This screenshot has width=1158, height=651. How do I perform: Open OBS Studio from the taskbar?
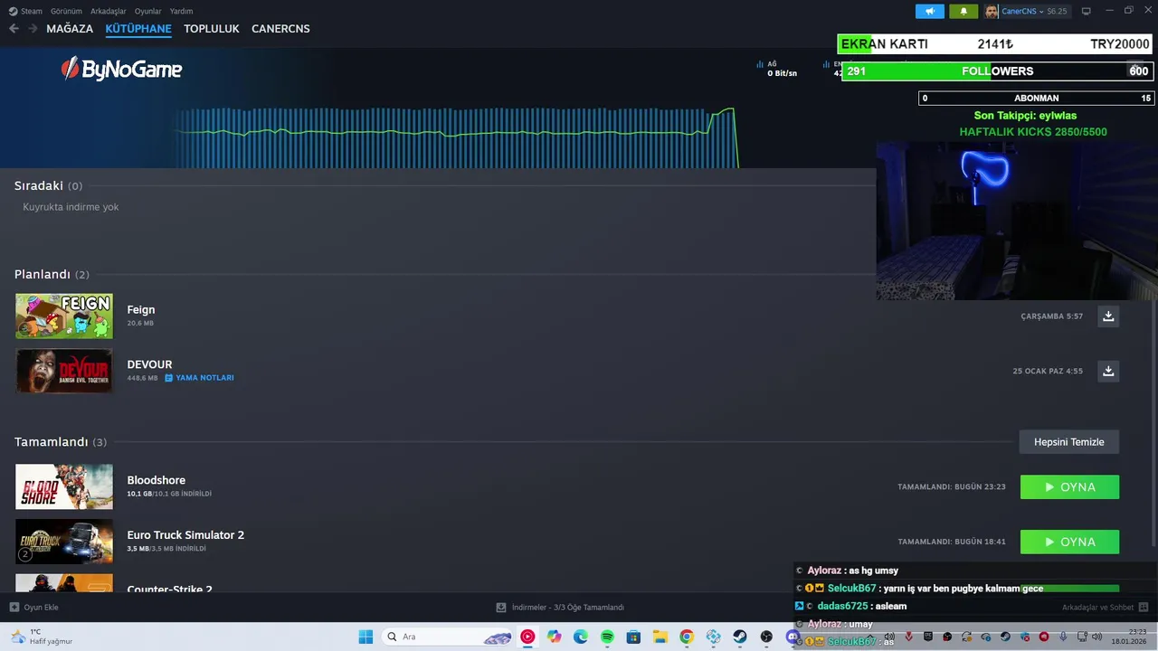tap(766, 637)
